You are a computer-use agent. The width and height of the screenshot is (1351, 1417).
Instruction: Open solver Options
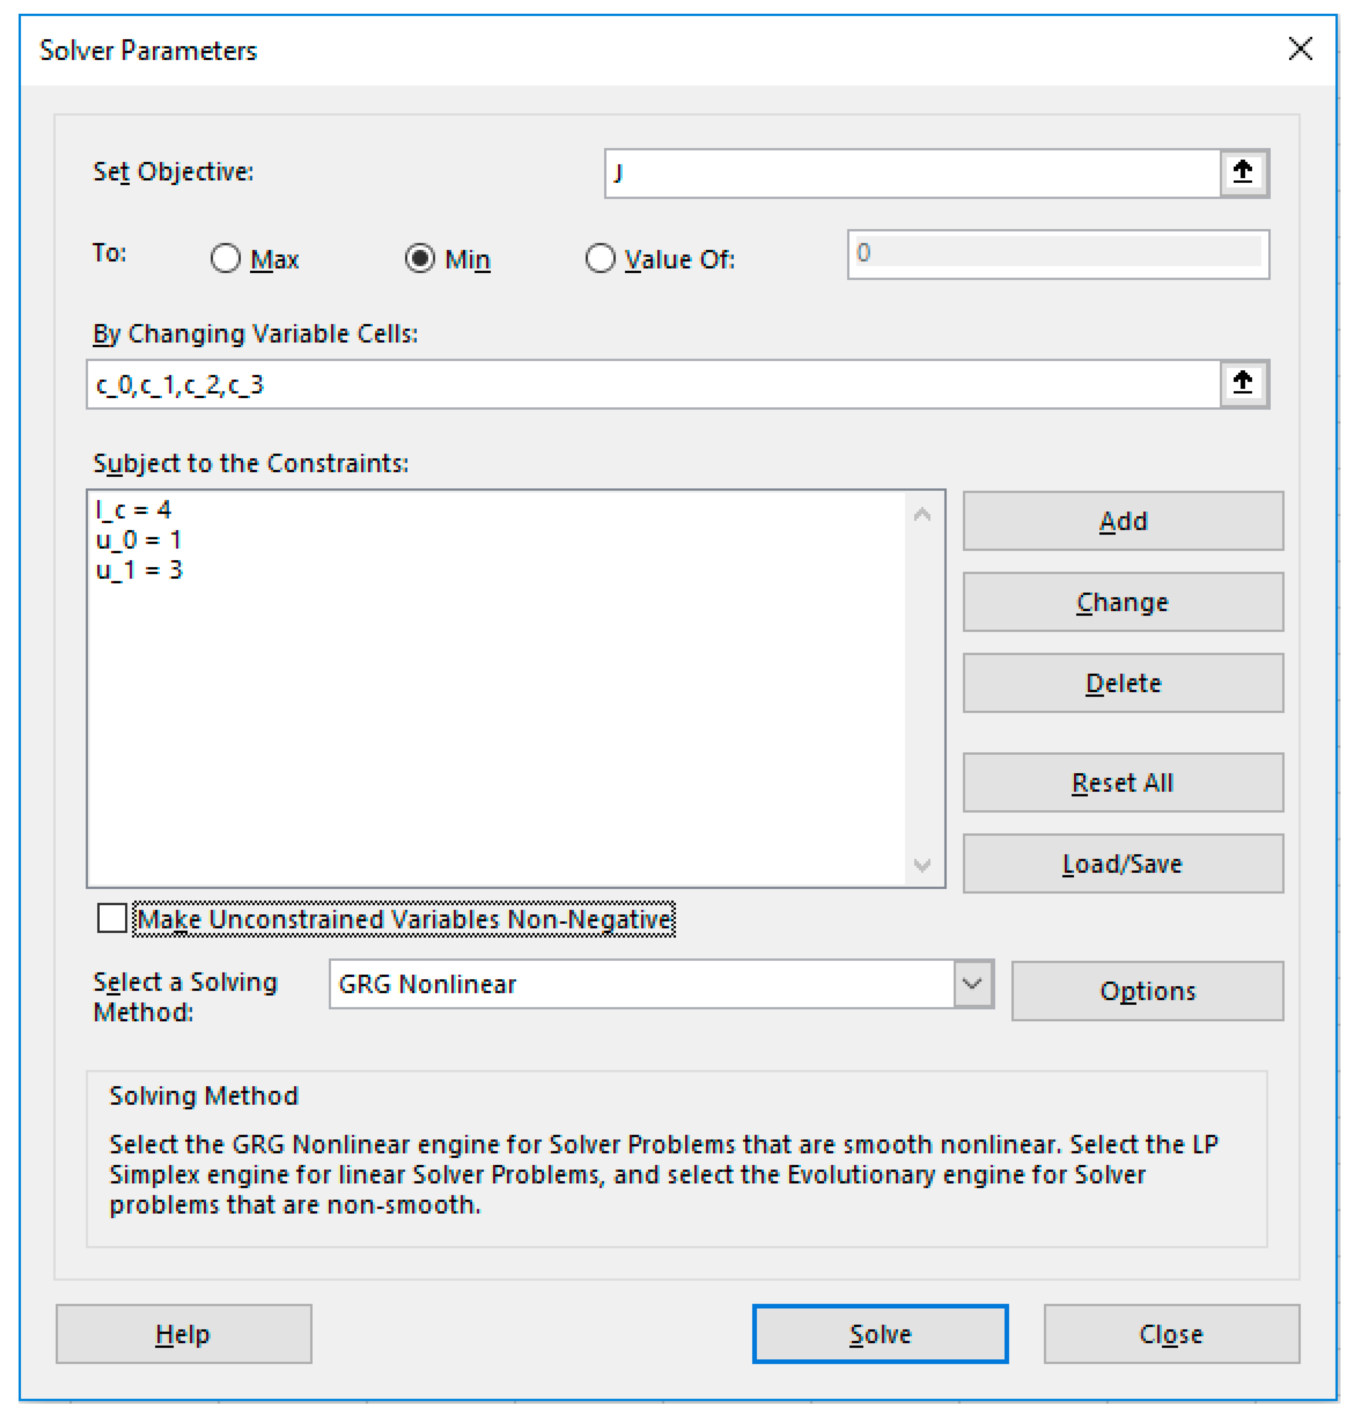coord(1147,991)
